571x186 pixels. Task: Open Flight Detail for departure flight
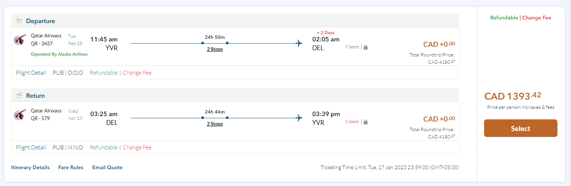point(31,73)
